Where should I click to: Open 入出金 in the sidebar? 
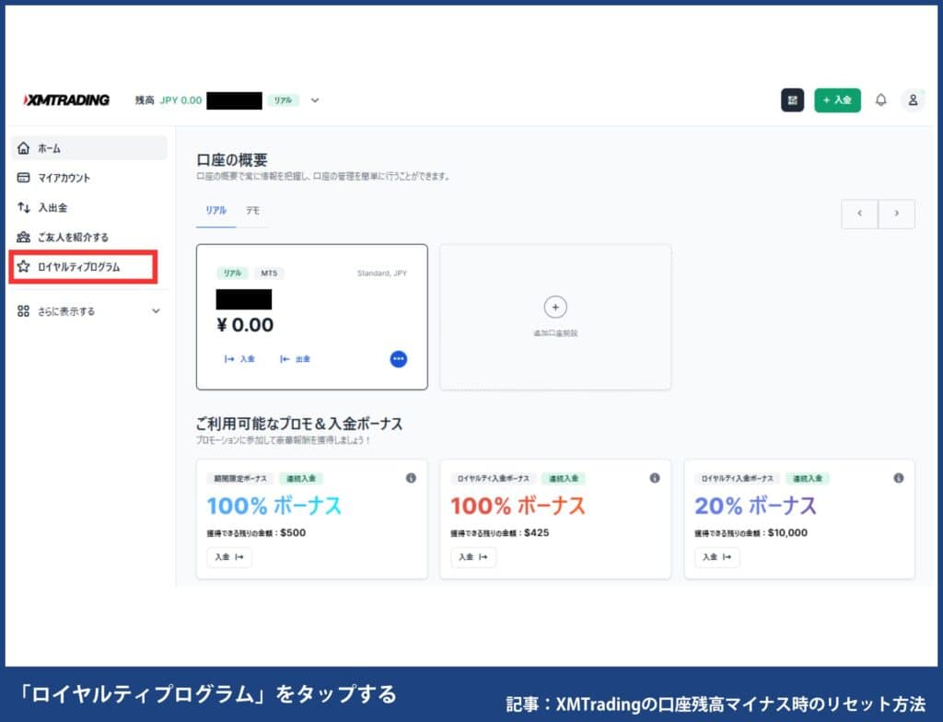click(x=89, y=207)
